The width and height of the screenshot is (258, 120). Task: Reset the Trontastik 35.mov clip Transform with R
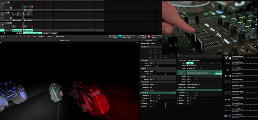coord(218,90)
